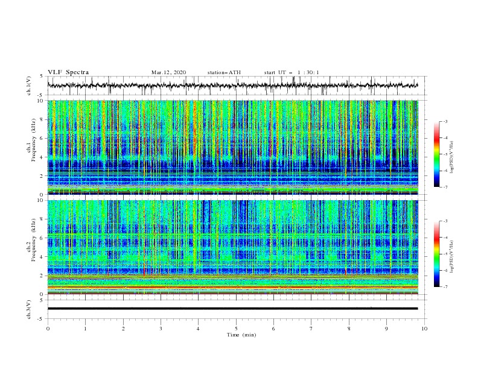
Task: Click the '9' tick on the Time axis
Action: click(x=386, y=329)
